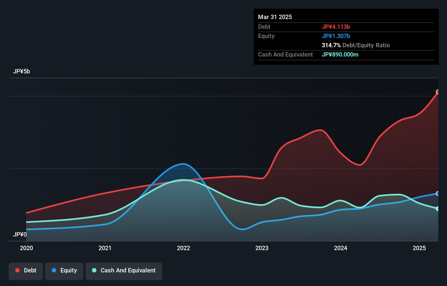
Task: Click the 2021 x-axis label
Action: (105, 248)
